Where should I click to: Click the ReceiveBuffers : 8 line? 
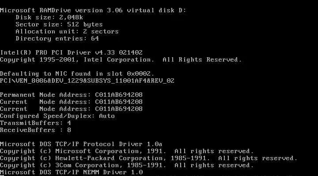pyautogui.click(x=35, y=130)
